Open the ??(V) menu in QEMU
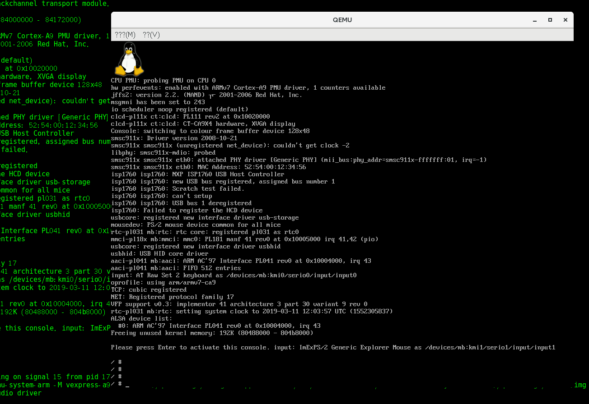 pyautogui.click(x=151, y=35)
